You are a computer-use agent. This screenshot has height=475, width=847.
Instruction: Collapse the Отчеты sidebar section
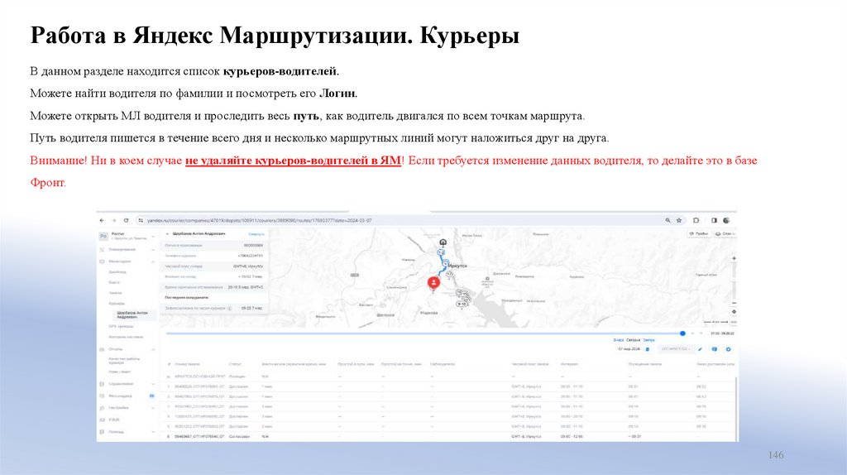click(127, 349)
